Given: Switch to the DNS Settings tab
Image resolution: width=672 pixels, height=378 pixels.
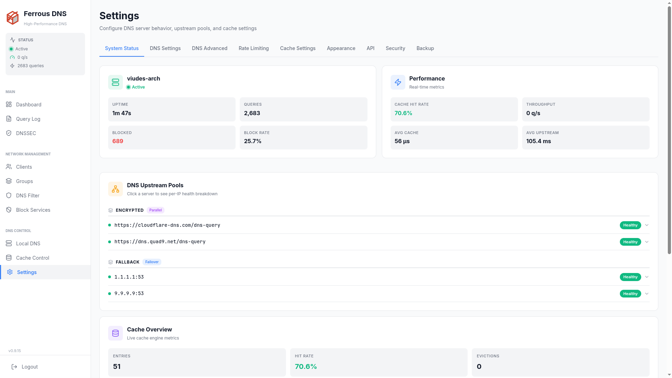Looking at the screenshot, I should [165, 48].
